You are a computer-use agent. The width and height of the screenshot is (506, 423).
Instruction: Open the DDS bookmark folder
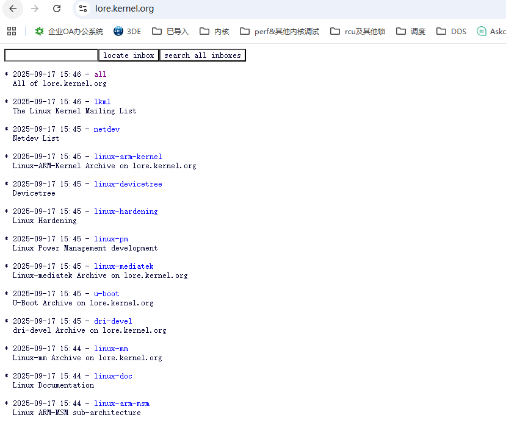tap(451, 31)
